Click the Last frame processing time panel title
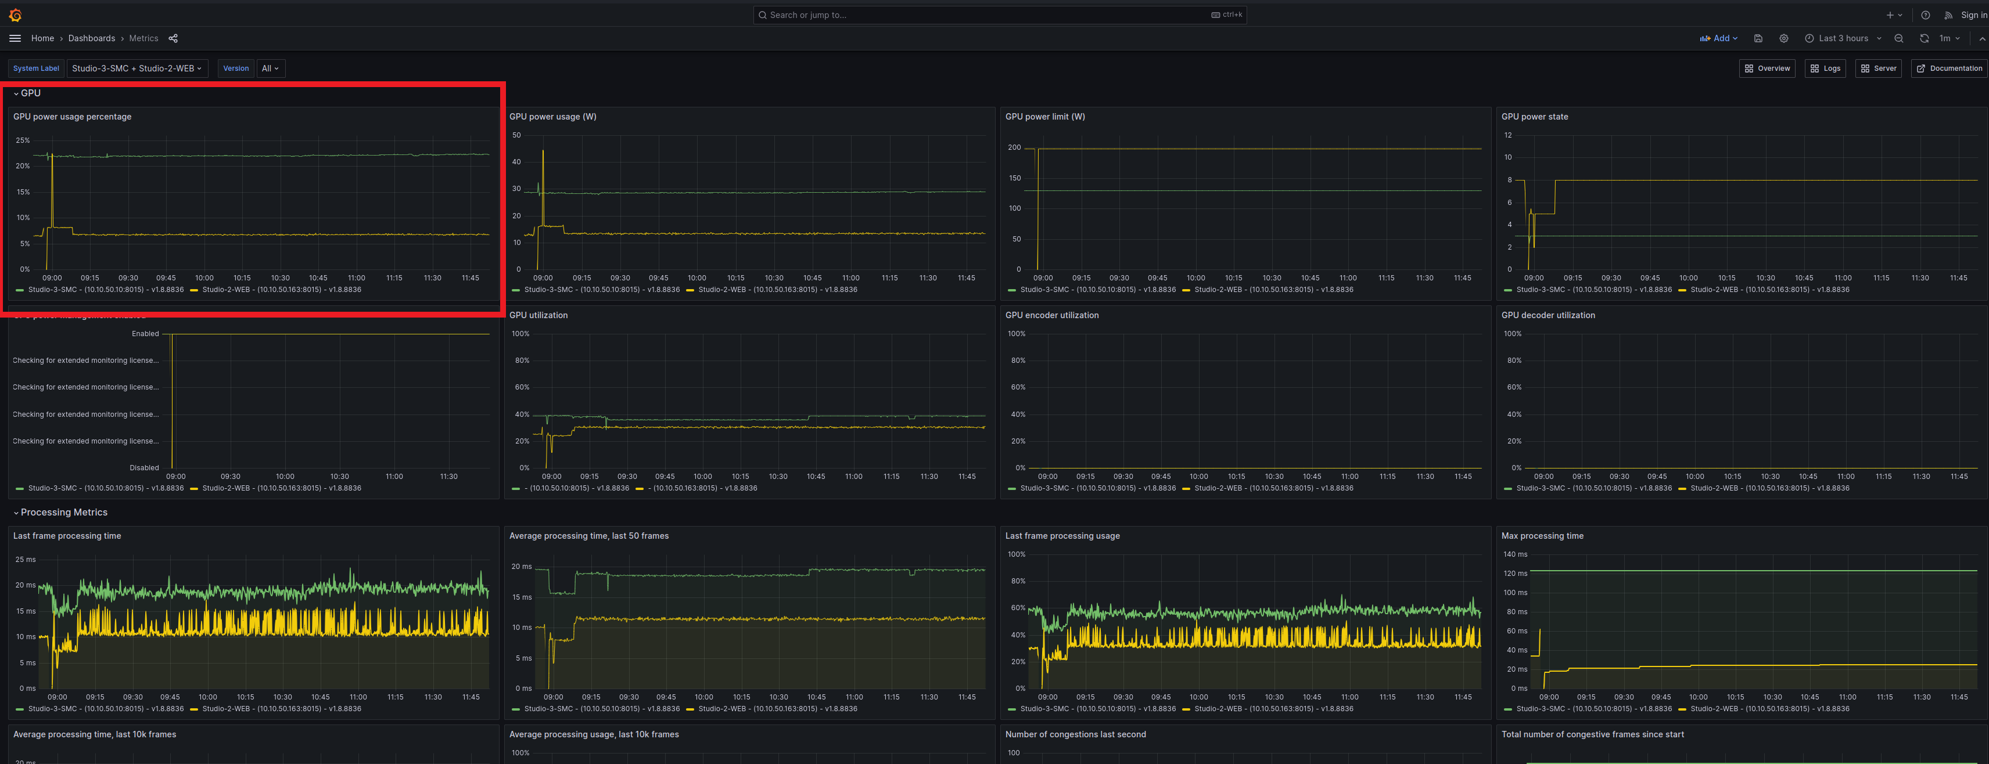Image resolution: width=1989 pixels, height=764 pixels. 67,536
